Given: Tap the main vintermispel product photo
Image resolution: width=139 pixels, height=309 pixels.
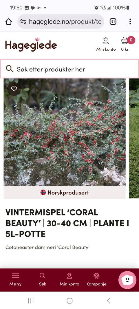Looking at the screenshot, I should (65, 132).
